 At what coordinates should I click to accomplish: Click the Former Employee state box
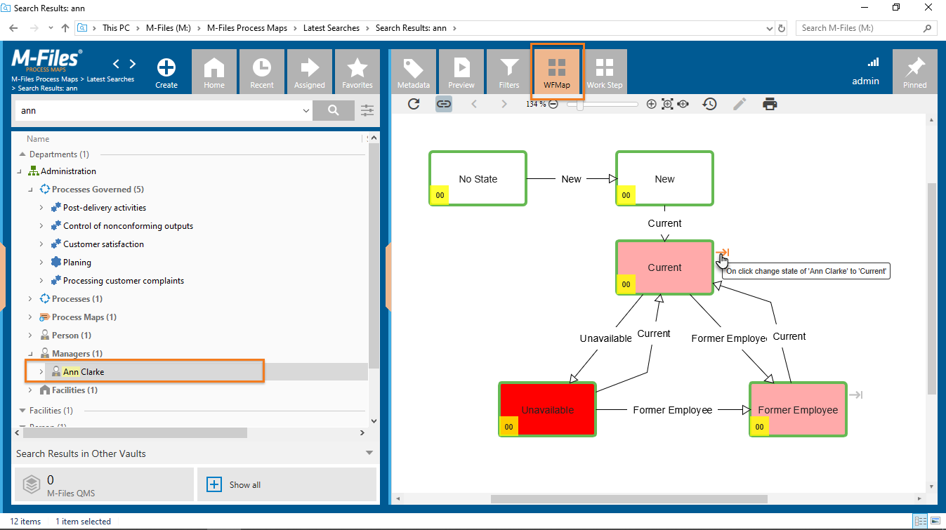click(x=798, y=409)
